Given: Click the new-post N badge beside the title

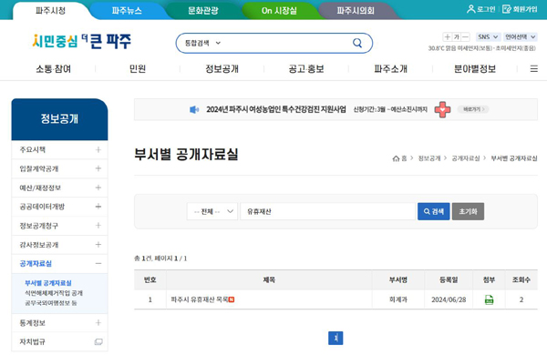Looking at the screenshot, I should [x=232, y=299].
